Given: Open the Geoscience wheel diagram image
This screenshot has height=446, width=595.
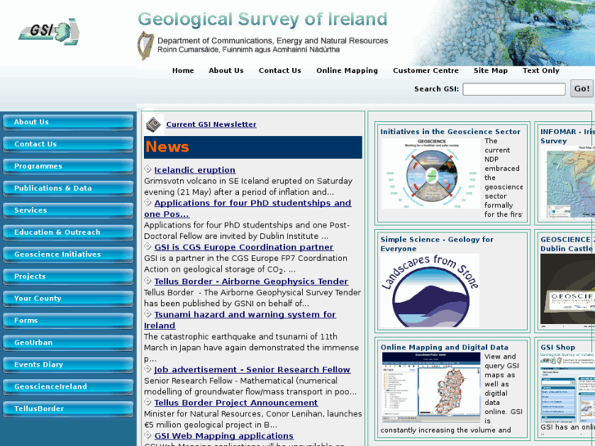Looking at the screenshot, I should [x=431, y=173].
